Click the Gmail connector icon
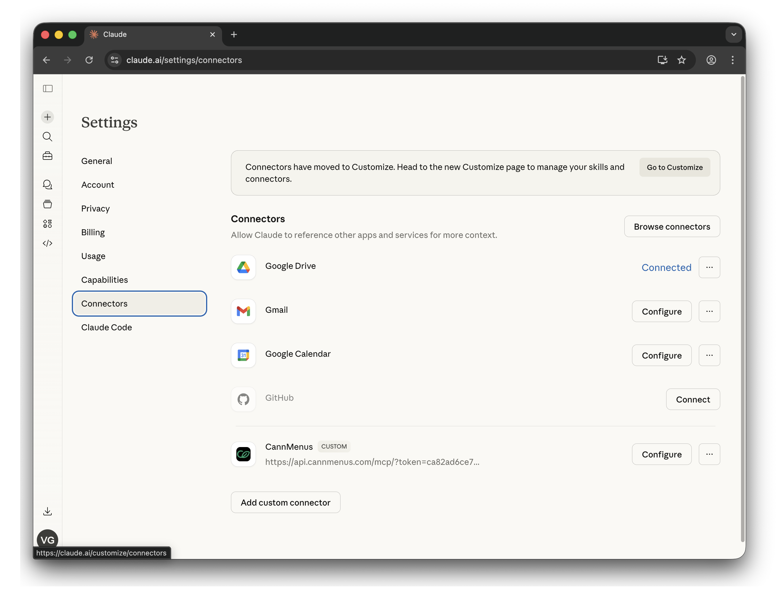 (x=243, y=311)
